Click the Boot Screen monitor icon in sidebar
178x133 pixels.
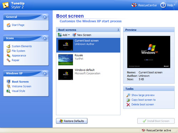[x=9, y=81]
